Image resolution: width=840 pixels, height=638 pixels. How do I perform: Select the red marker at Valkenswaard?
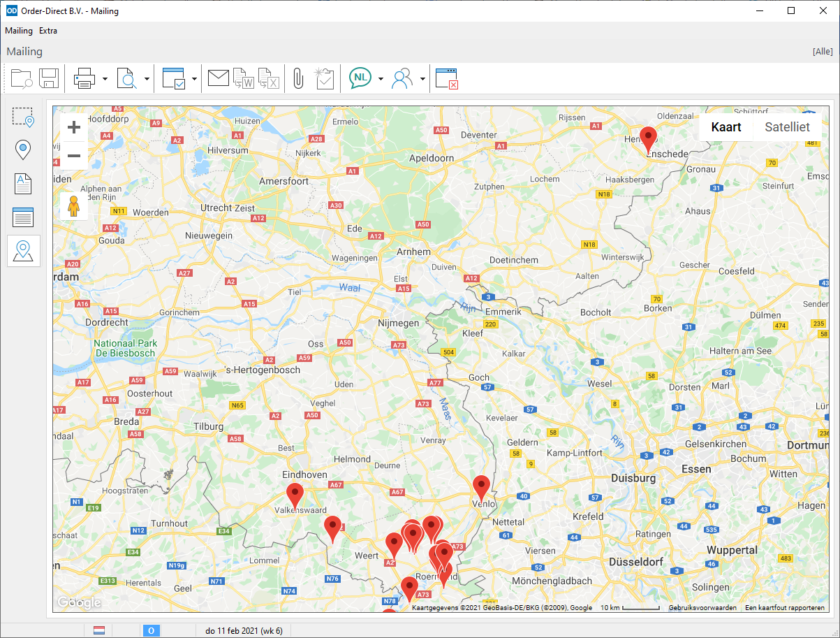click(x=295, y=495)
